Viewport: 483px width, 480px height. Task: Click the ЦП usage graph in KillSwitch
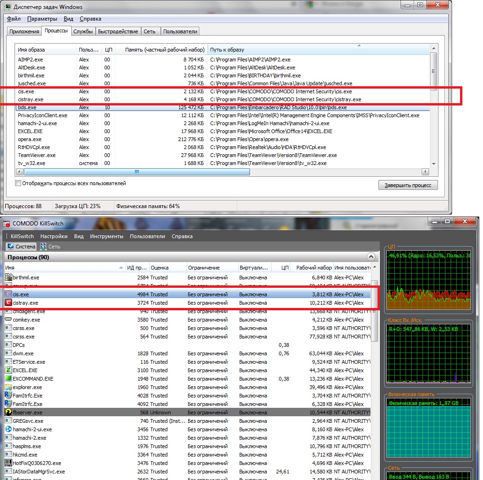click(429, 280)
